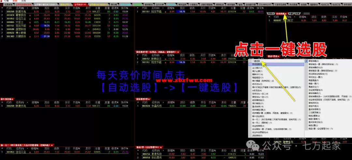Select 300050 世纪鼎利 row in bottom panel
The image size is (352, 160).
point(200,157)
